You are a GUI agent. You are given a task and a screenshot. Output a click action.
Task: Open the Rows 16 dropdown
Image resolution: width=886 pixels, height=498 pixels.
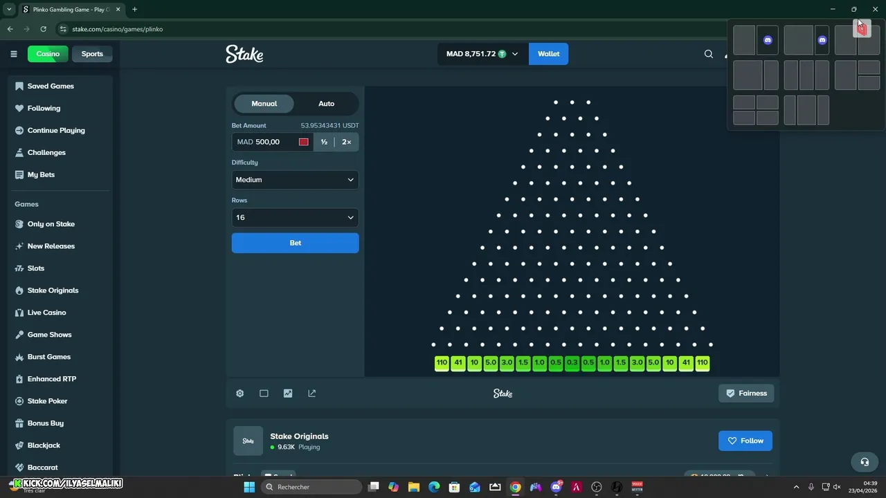(295, 217)
